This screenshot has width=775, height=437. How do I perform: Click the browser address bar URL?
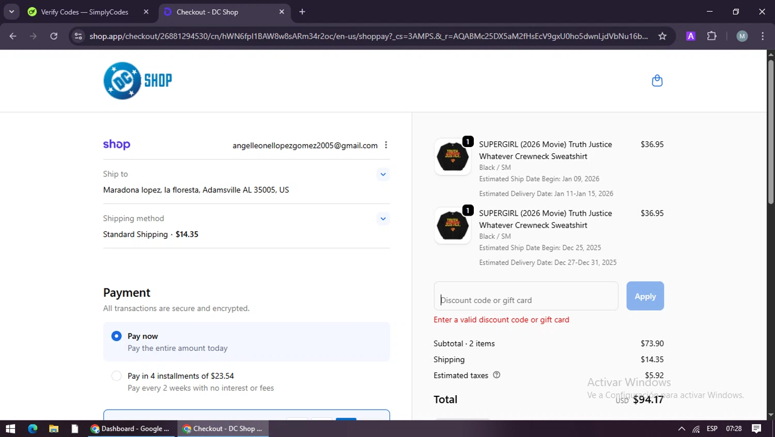point(368,36)
